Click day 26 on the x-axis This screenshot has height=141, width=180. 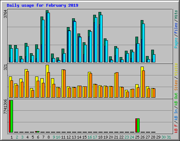142,137
